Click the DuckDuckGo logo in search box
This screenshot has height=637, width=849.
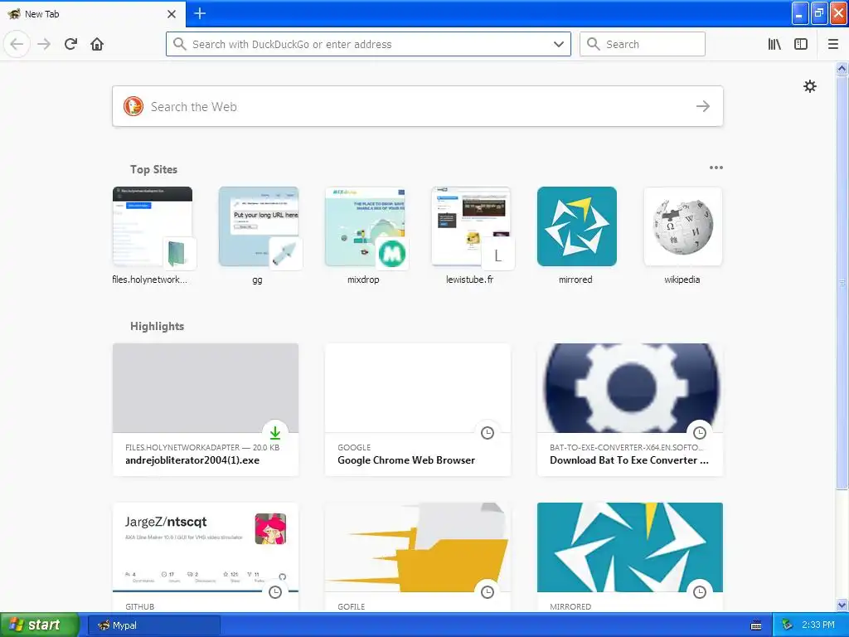133,106
